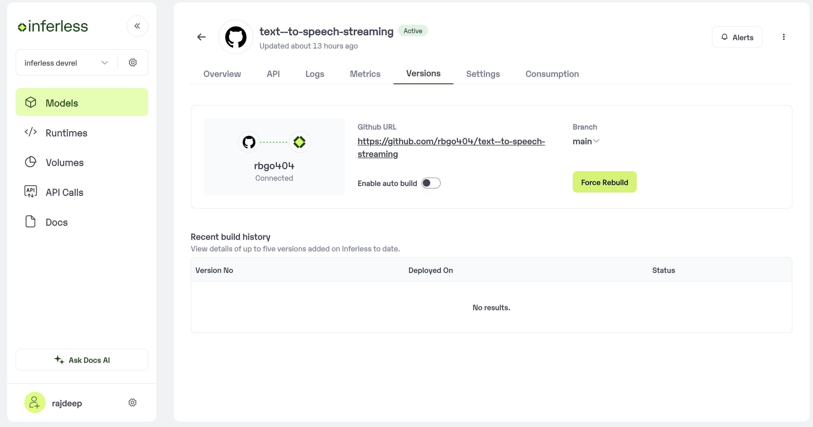The width and height of the screenshot is (813, 427).
Task: Switch to the Logs tab
Action: click(314, 74)
